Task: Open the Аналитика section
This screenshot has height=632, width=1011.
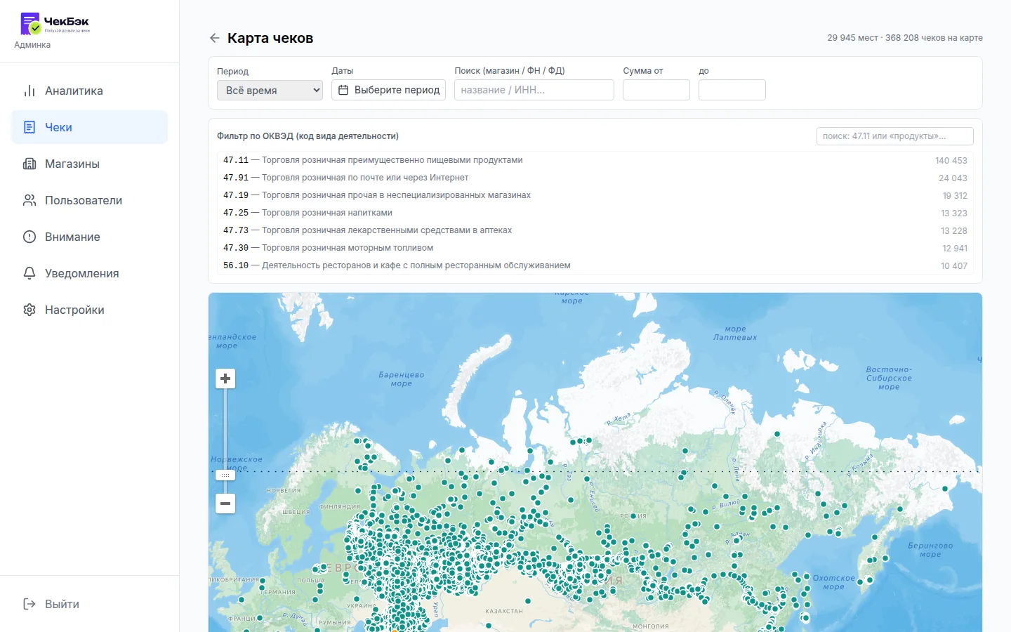Action: point(89,91)
